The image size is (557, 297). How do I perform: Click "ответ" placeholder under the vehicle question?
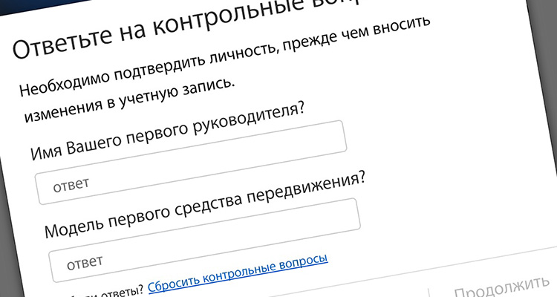coord(85,264)
